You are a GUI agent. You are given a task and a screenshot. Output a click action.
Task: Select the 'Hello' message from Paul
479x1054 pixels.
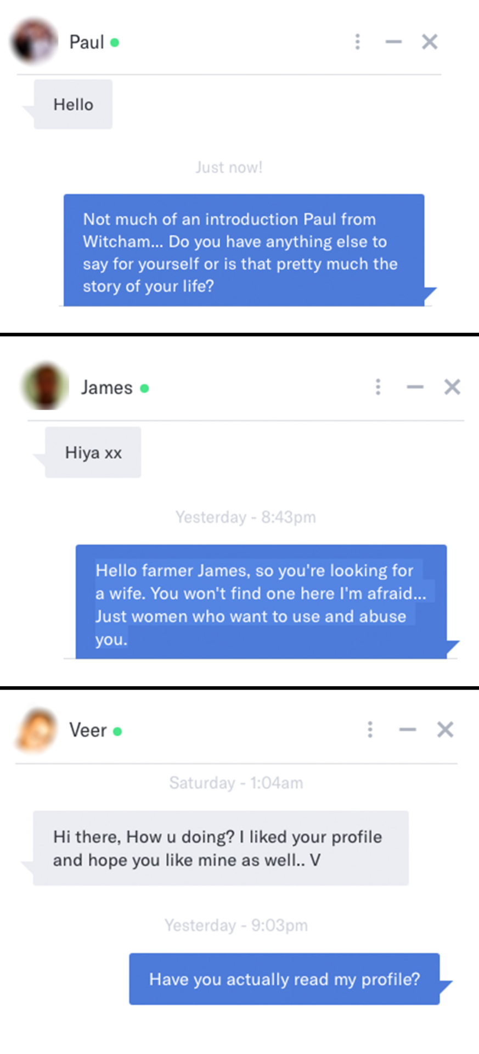click(73, 104)
